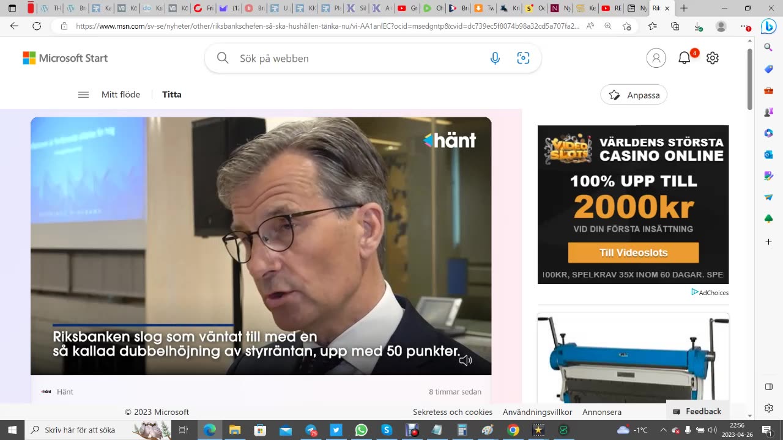
Task: Click the Feedback button
Action: pyautogui.click(x=697, y=411)
